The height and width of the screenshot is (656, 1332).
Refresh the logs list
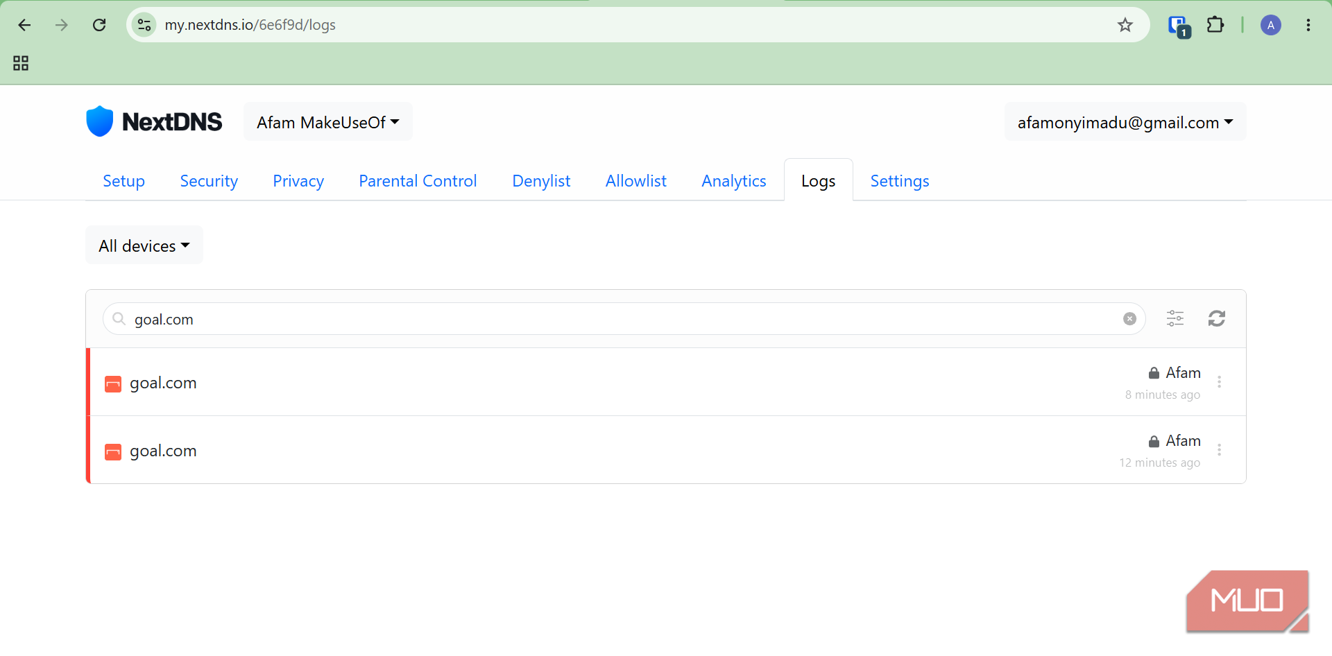click(x=1217, y=318)
